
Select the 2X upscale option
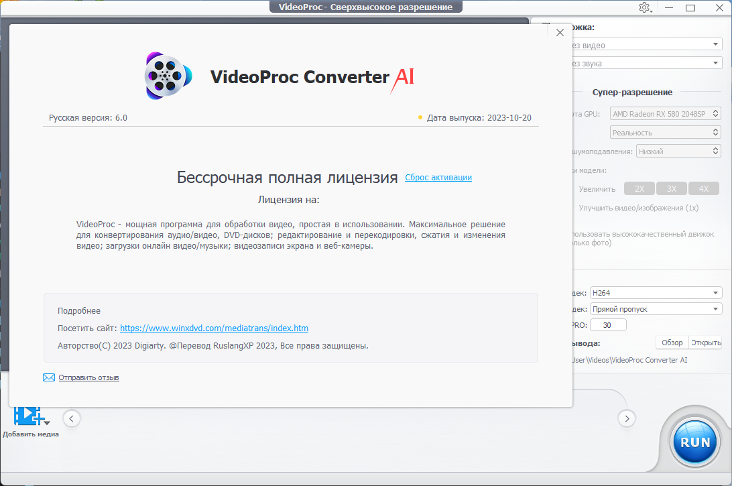pos(639,189)
